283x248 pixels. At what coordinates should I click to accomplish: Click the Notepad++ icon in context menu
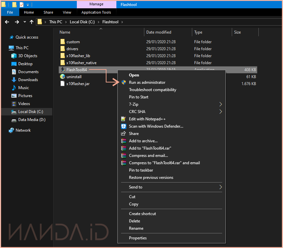click(x=123, y=119)
